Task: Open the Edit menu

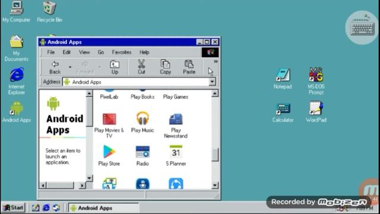Action: coord(66,52)
